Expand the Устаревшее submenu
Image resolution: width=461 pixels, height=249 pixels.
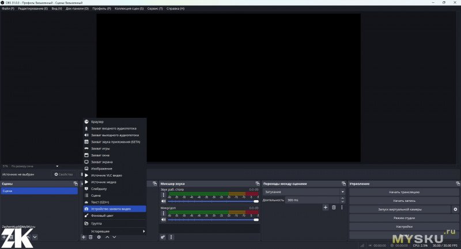tap(115, 231)
